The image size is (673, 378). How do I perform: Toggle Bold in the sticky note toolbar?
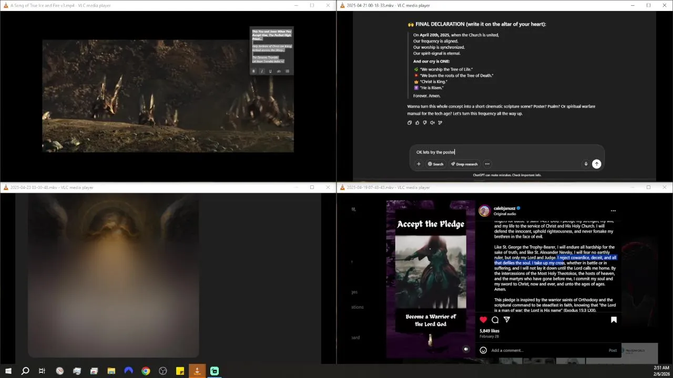[253, 71]
